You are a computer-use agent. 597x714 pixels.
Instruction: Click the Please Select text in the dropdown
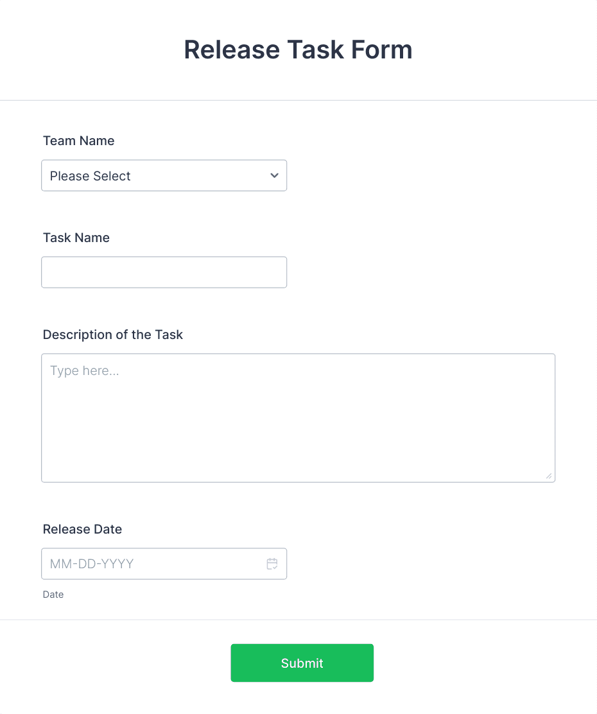tap(90, 176)
